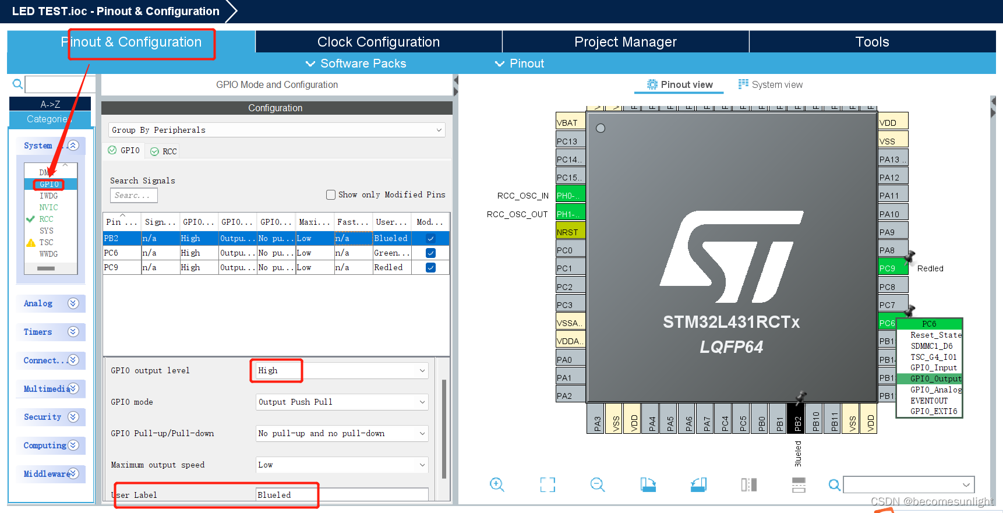Viewport: 1003px width, 513px height.
Task: Click the pin search magnifier icon
Action: (834, 484)
